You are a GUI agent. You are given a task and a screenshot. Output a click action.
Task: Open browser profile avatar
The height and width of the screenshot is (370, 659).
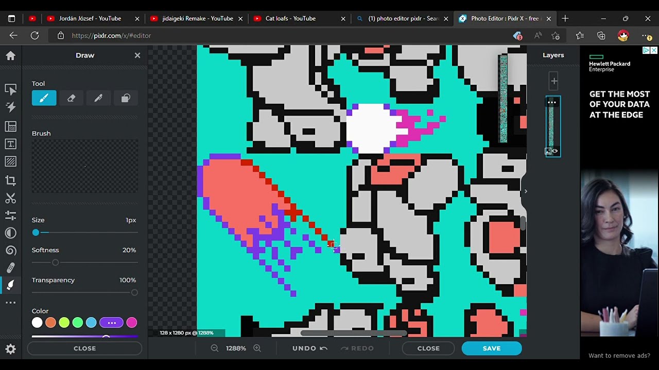(x=623, y=35)
